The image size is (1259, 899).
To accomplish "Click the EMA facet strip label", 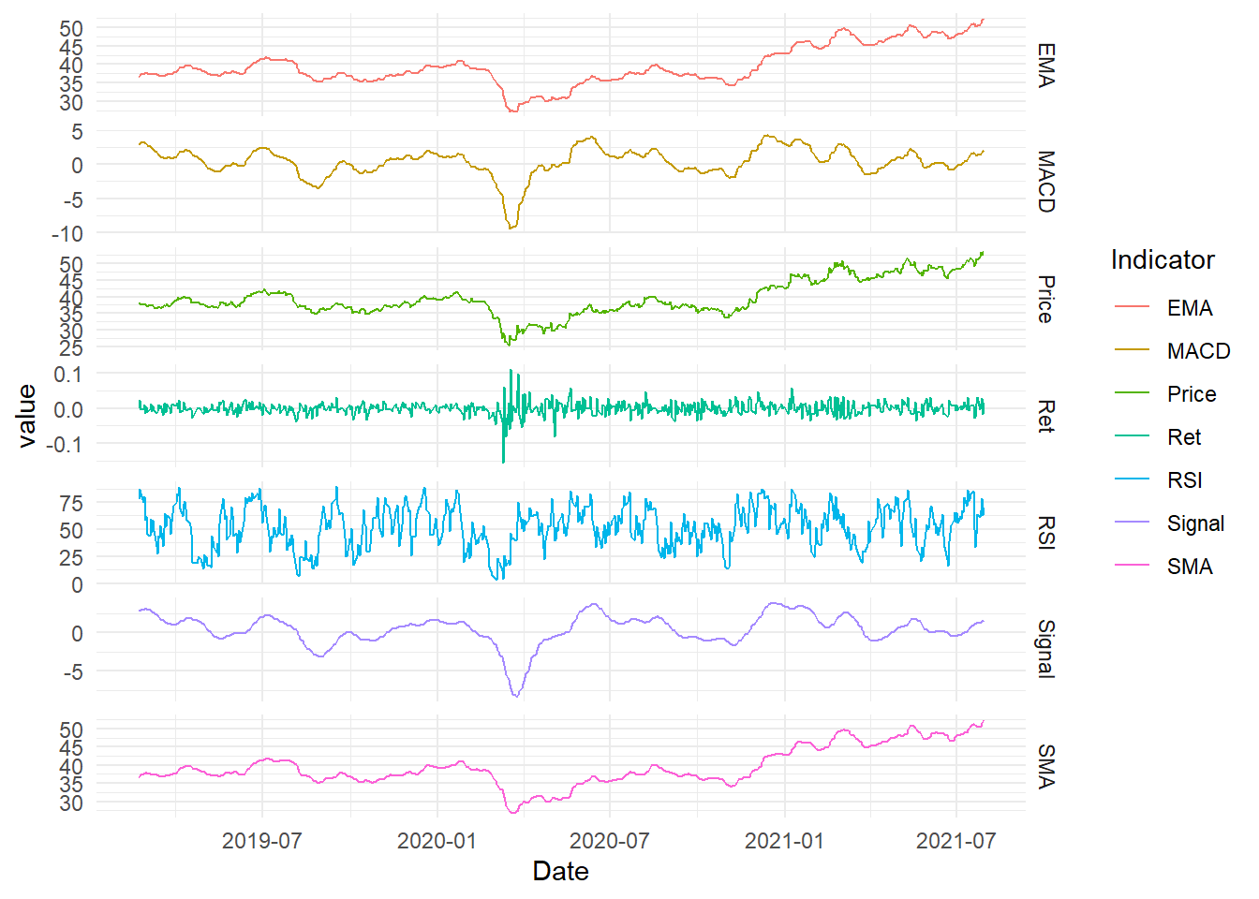I will tap(1045, 66).
